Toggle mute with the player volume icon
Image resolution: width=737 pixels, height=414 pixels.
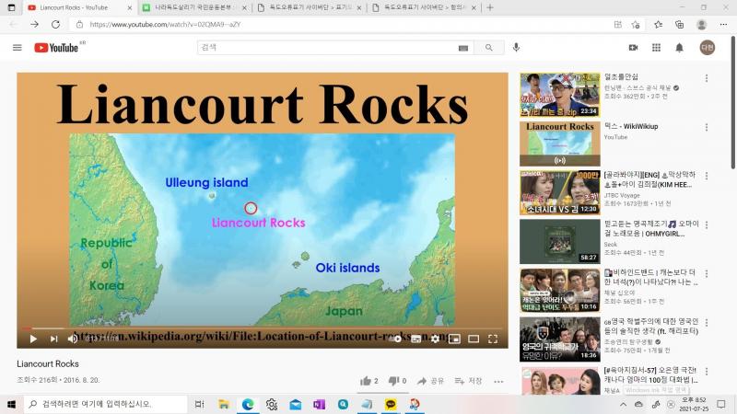tap(73, 339)
